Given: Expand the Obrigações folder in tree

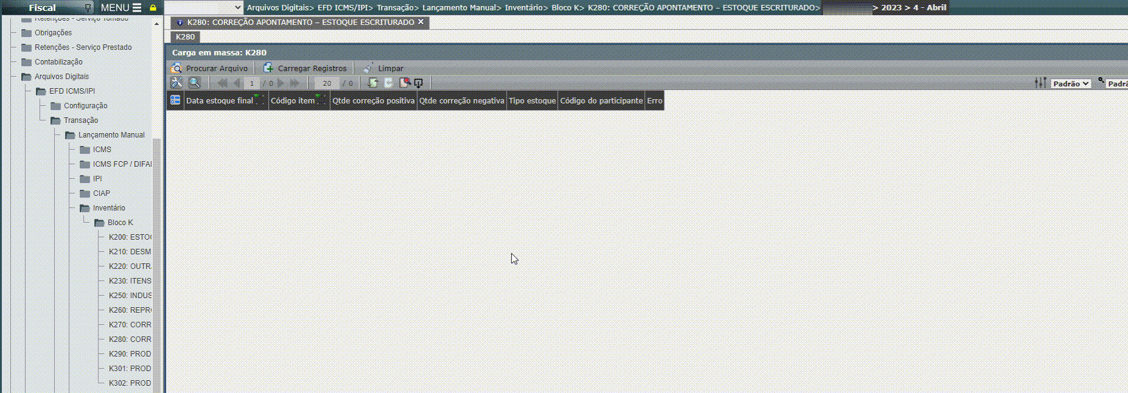Looking at the screenshot, I should (x=26, y=33).
